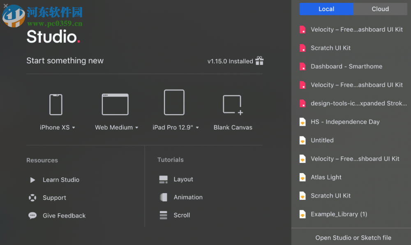
Task: Expand the Web Medium size dropdown
Action: pyautogui.click(x=136, y=127)
